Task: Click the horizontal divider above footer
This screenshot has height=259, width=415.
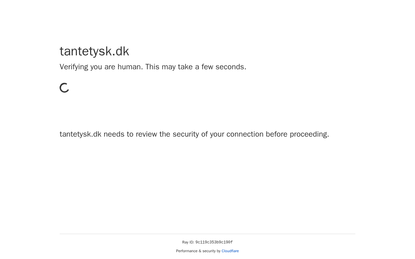Action: (x=207, y=234)
